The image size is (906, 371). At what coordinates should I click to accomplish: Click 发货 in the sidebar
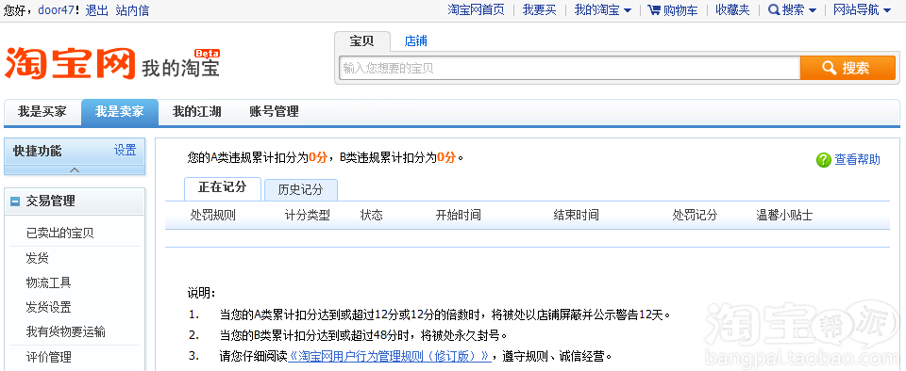37,258
